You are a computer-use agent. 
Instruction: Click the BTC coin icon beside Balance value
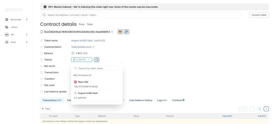tap(73, 53)
